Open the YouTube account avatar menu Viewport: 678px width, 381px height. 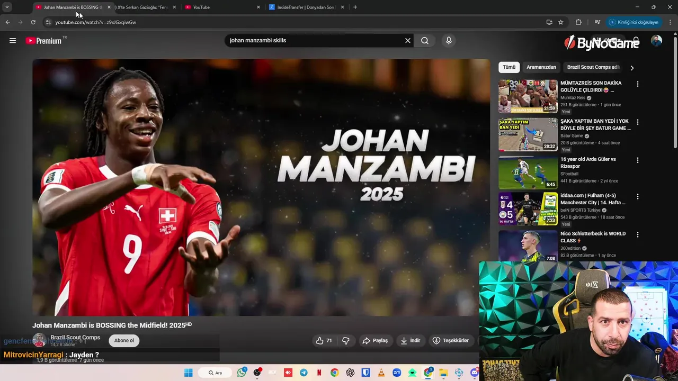(x=656, y=41)
